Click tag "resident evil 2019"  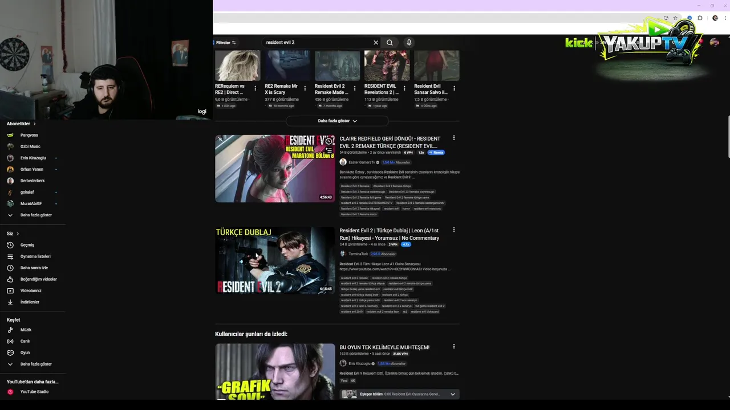coord(352,311)
